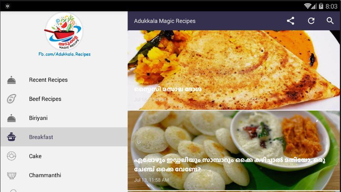Click the cloche icon beside Recent Recipes
341x192 pixels.
(11, 80)
